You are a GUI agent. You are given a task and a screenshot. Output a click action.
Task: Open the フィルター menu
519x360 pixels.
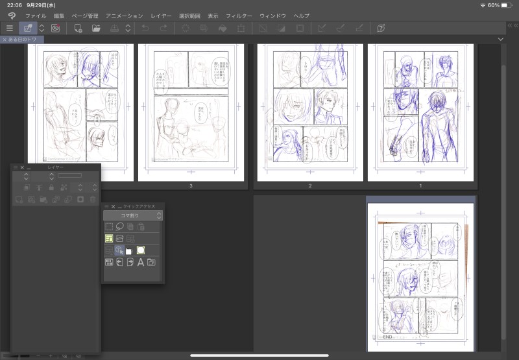[x=239, y=16]
